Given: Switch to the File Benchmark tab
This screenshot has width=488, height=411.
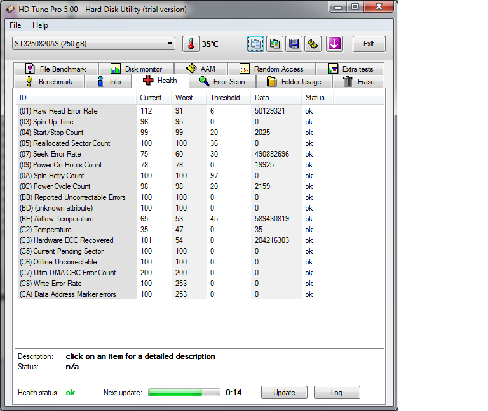Looking at the screenshot, I should 56,68.
